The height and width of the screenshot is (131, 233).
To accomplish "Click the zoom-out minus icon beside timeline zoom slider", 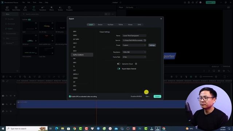I will point(201,77).
